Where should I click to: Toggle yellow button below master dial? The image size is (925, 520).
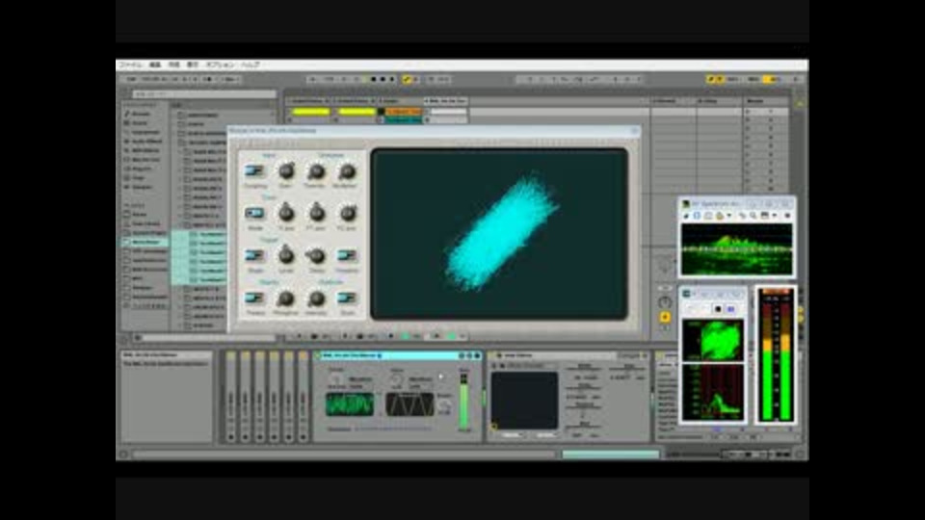665,317
